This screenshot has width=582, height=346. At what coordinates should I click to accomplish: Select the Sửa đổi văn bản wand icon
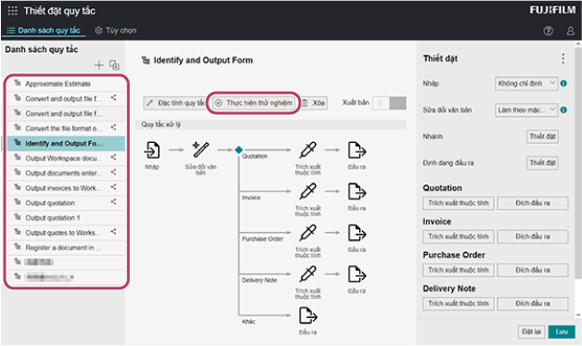(200, 149)
